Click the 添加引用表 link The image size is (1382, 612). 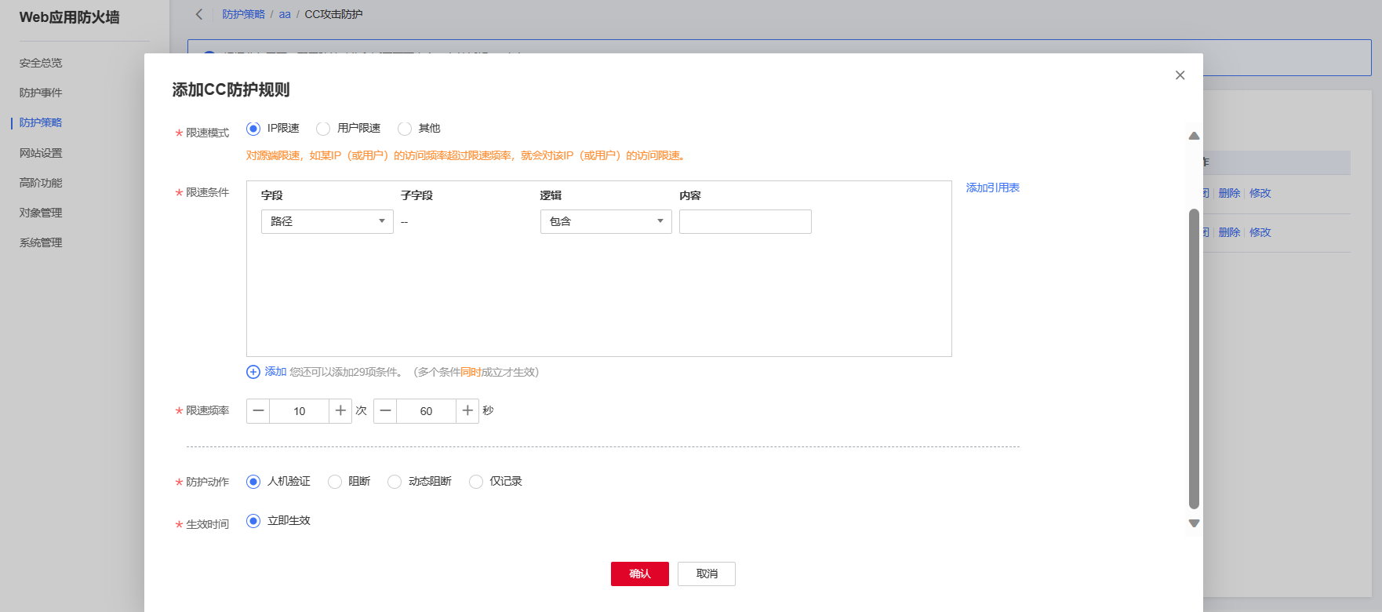coord(992,188)
